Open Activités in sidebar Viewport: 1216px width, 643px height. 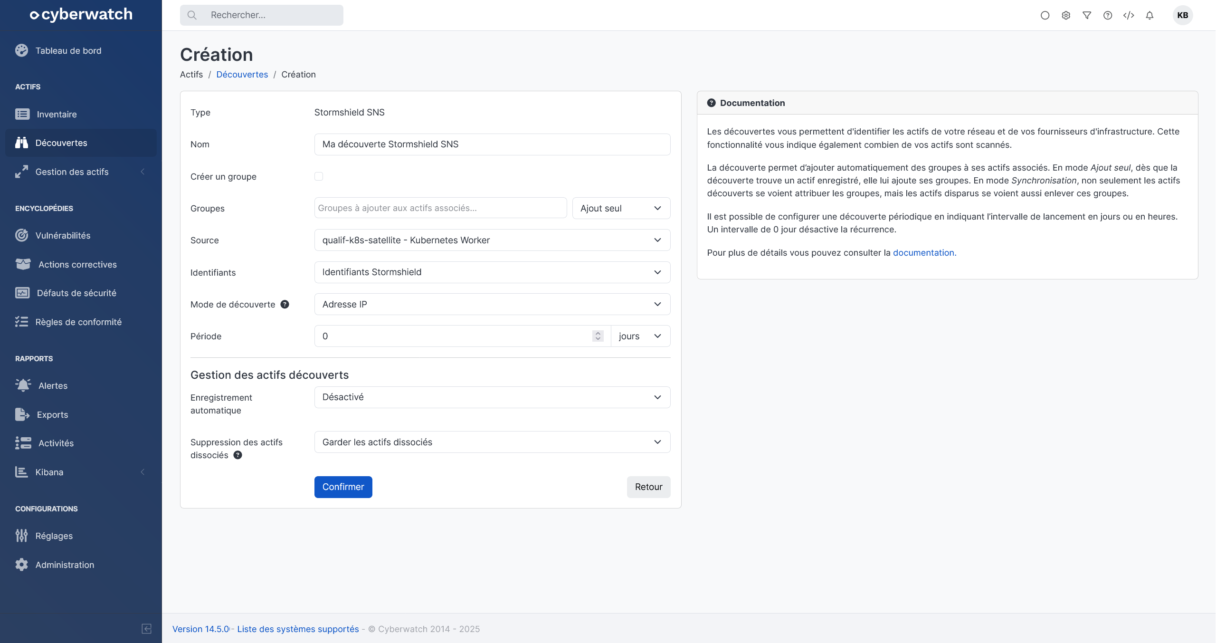(x=81, y=443)
